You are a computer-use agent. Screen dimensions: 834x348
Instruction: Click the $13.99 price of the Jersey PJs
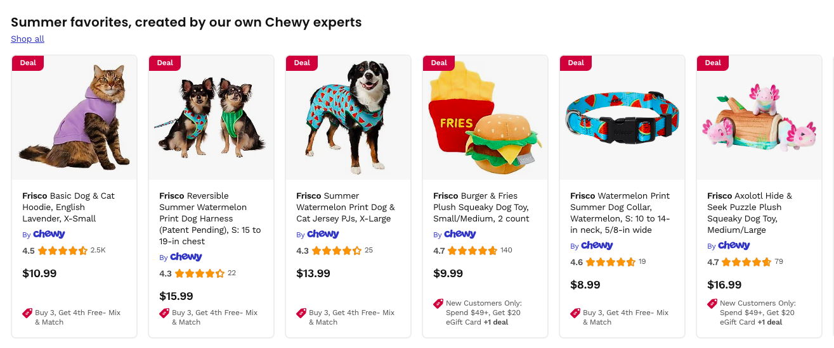pos(313,273)
